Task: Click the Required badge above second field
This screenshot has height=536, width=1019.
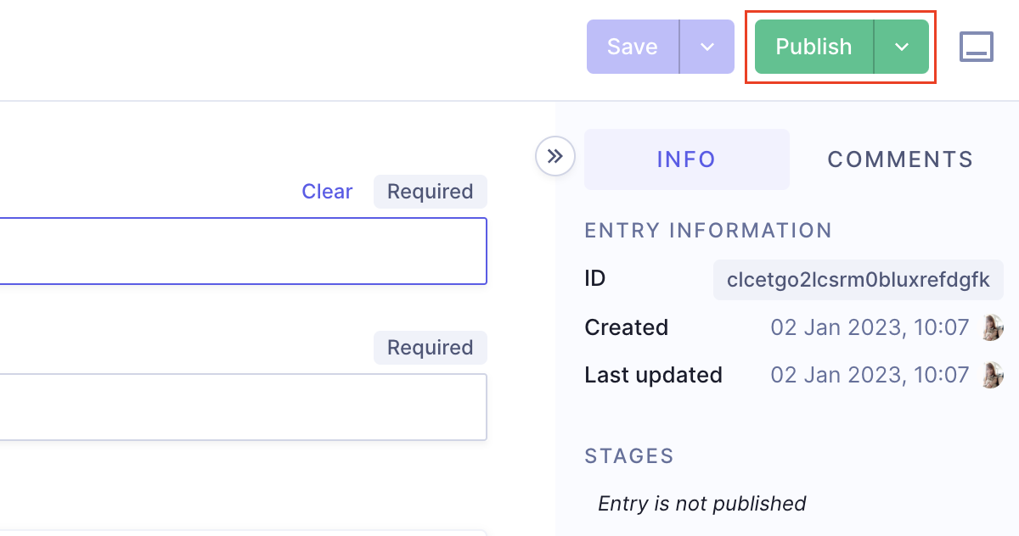Action: click(430, 348)
